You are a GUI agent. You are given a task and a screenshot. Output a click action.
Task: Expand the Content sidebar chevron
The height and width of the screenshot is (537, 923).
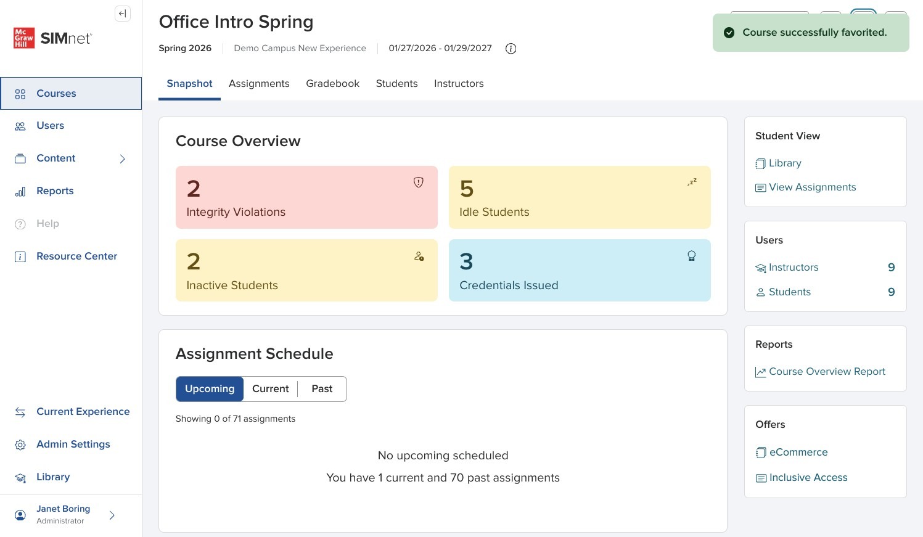click(x=122, y=159)
